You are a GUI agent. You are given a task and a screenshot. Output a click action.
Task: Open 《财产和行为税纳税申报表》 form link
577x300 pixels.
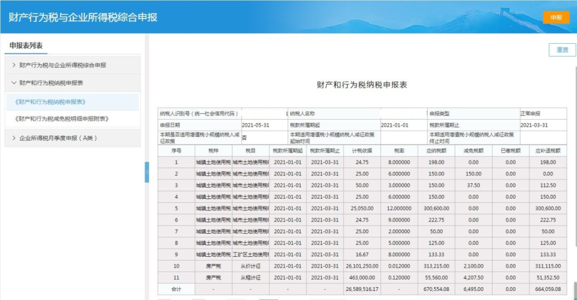click(x=73, y=102)
